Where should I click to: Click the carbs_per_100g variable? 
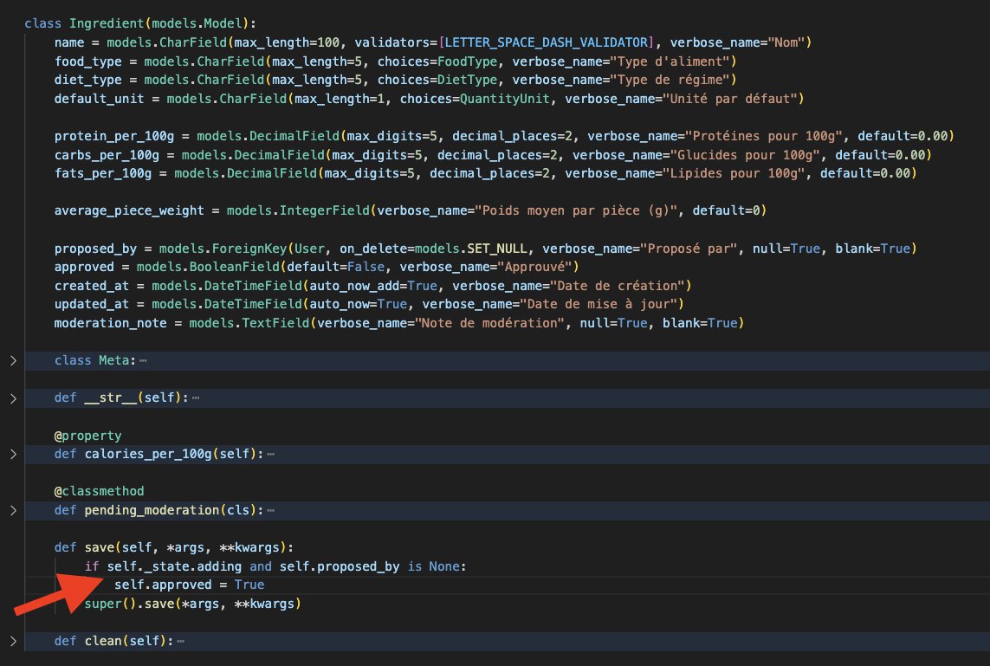coord(107,155)
